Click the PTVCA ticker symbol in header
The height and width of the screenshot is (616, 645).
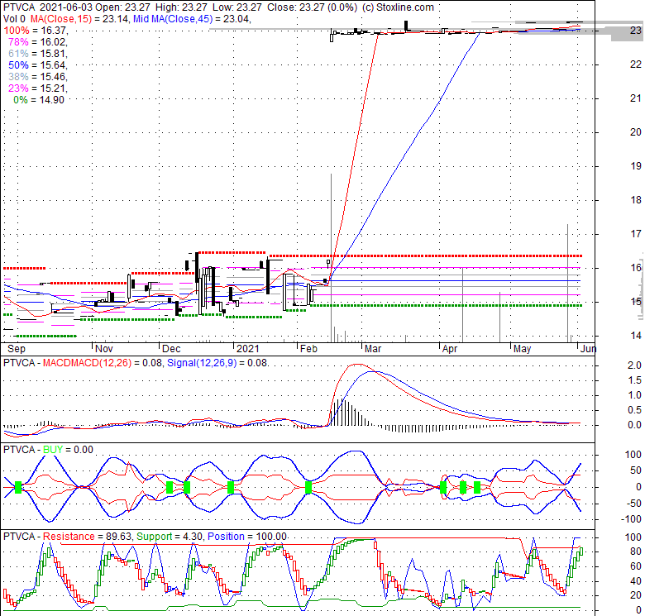19,7
